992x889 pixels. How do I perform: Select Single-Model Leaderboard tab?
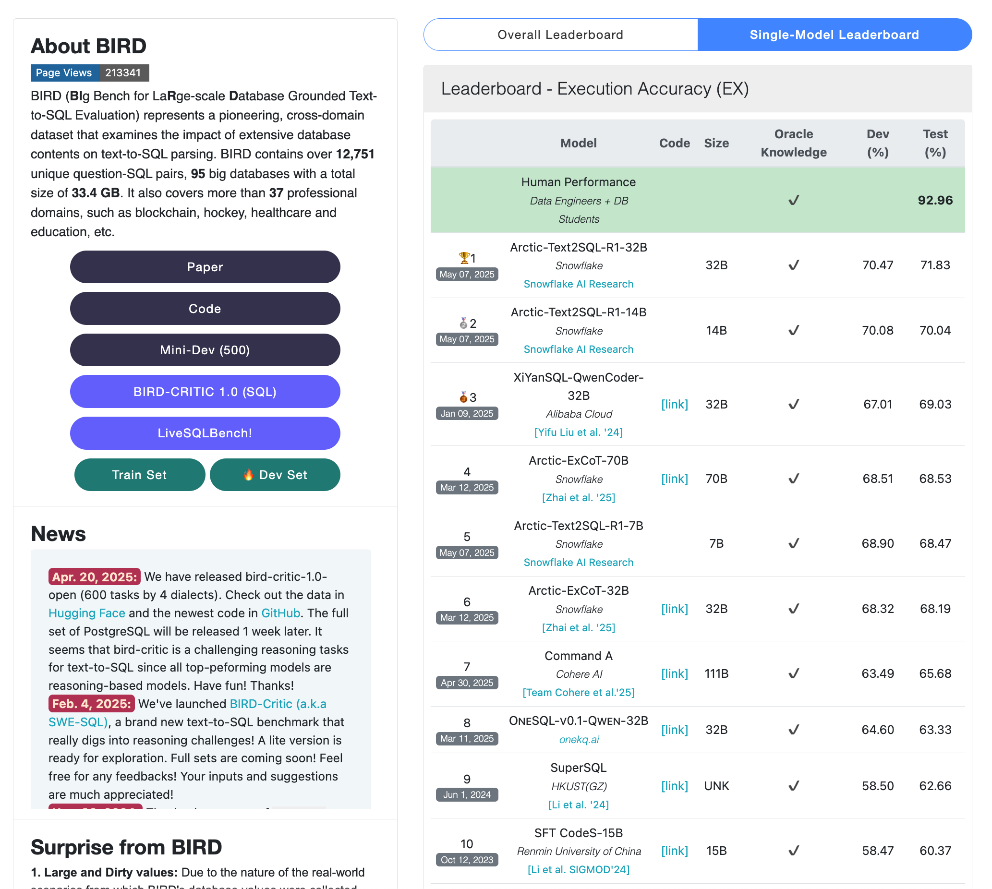click(x=834, y=35)
